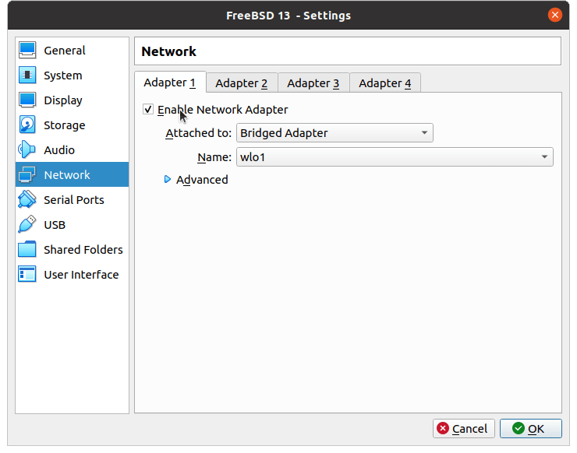Click the Serial Ports connector icon
The image size is (577, 453).
click(27, 199)
